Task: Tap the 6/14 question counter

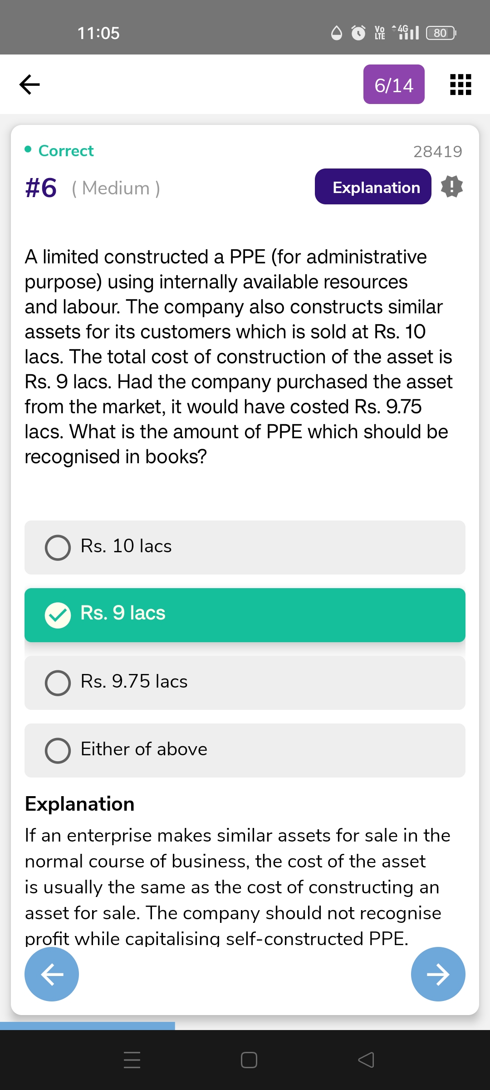Action: tap(394, 84)
